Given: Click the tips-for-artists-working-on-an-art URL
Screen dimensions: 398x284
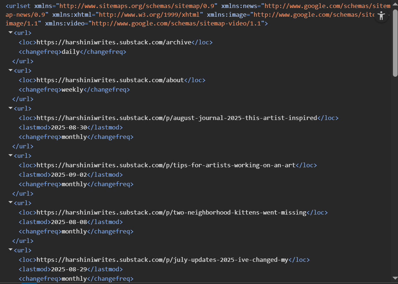Looking at the screenshot, I should coord(166,165).
